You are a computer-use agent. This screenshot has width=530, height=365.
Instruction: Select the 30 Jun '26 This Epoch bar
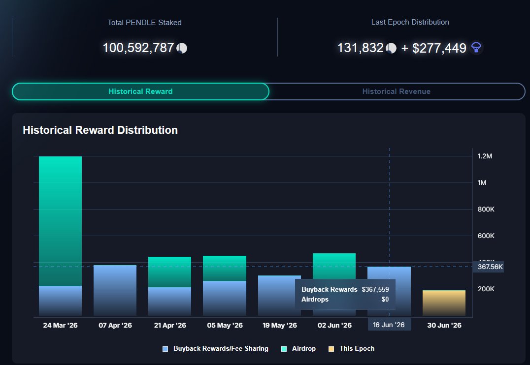pos(444,303)
